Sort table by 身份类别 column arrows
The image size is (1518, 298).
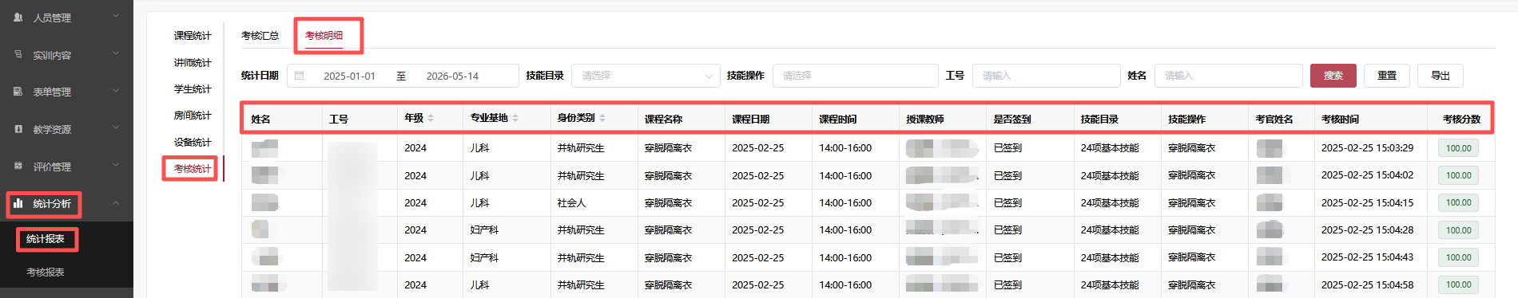602,118
